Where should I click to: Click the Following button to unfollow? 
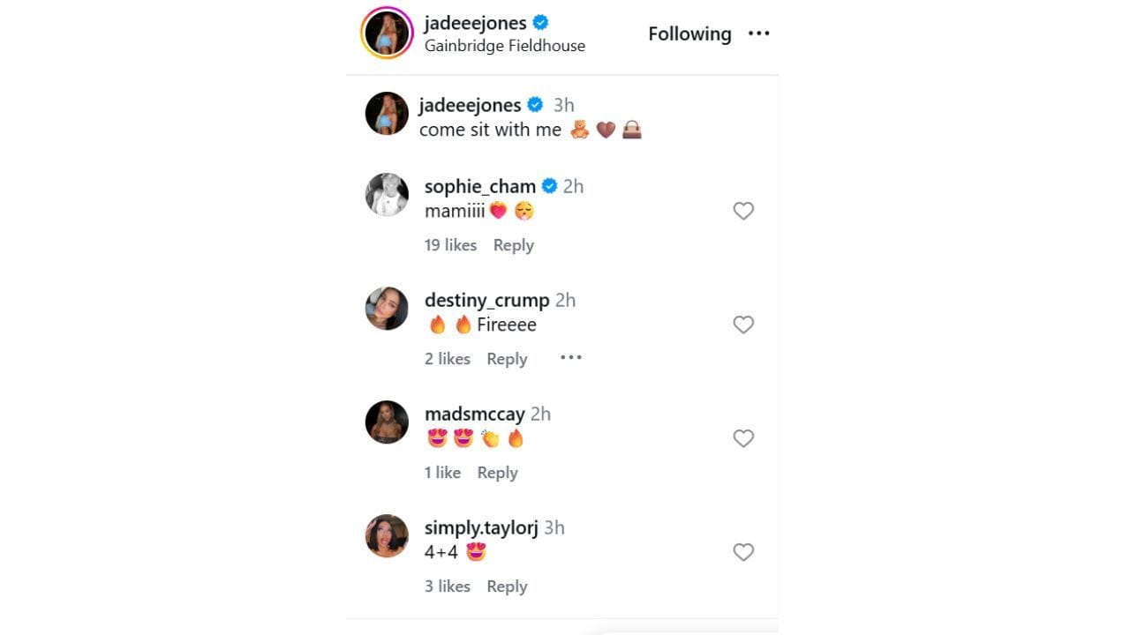coord(689,34)
